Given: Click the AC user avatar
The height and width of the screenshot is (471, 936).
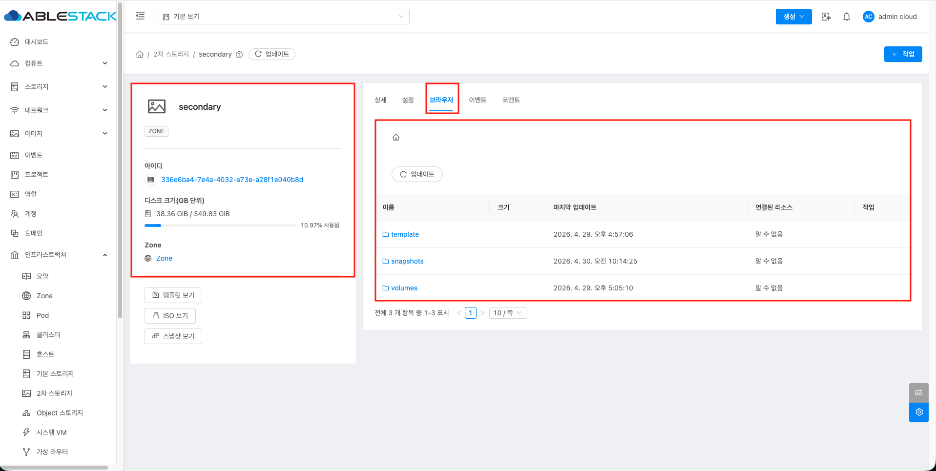Looking at the screenshot, I should [x=868, y=17].
